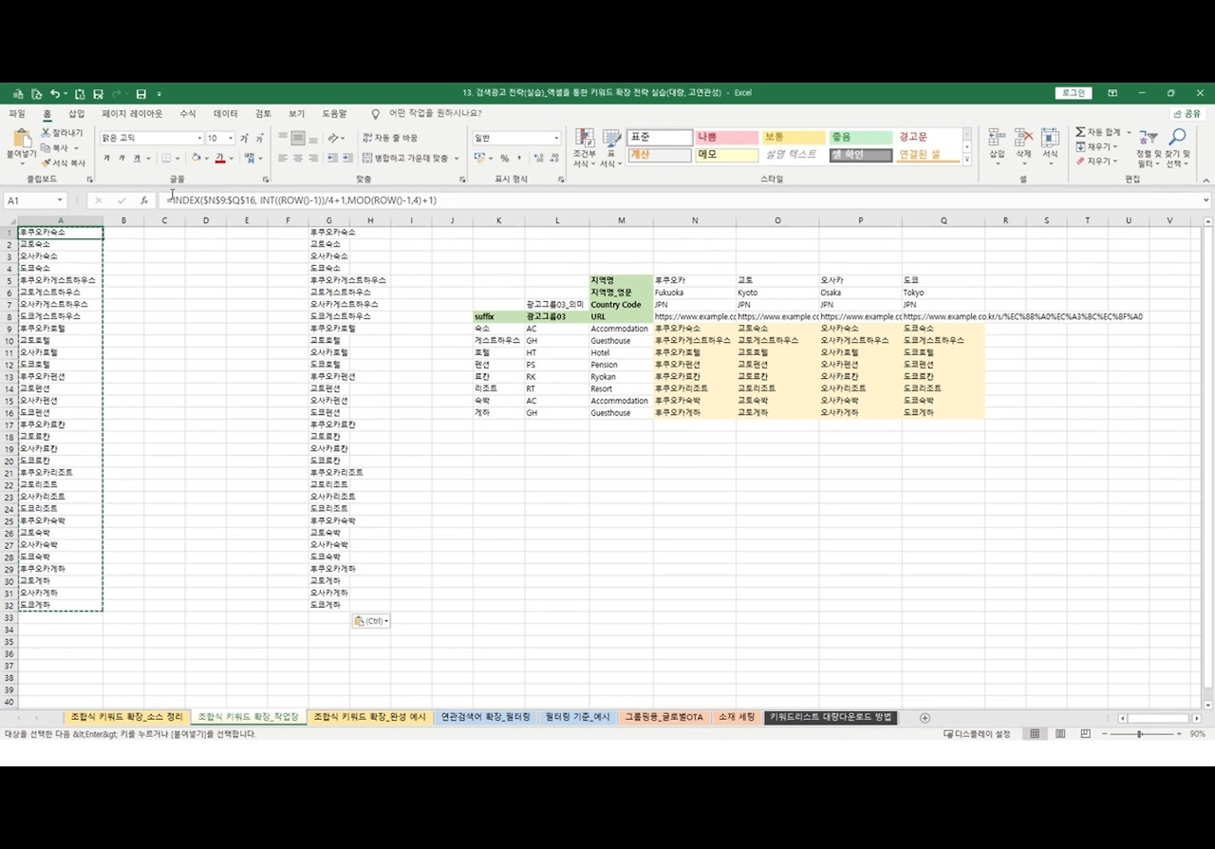This screenshot has height=849, width=1215.
Task: Switch to the 수식 ribbon tab
Action: pyautogui.click(x=188, y=113)
